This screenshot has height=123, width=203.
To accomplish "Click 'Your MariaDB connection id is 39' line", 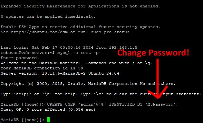I will (42, 68).
